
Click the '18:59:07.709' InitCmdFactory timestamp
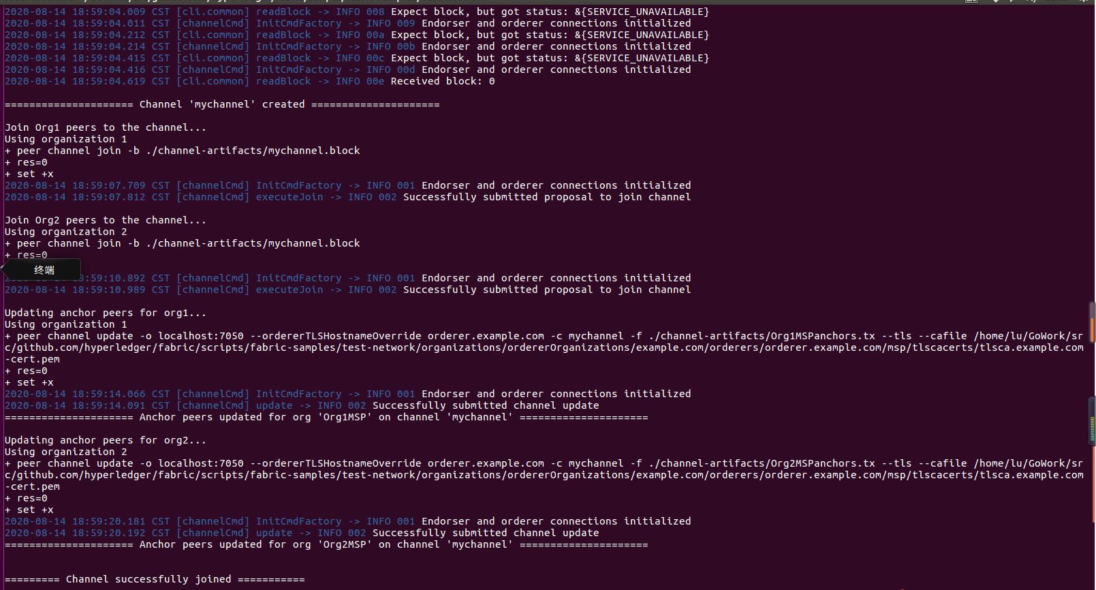[109, 185]
